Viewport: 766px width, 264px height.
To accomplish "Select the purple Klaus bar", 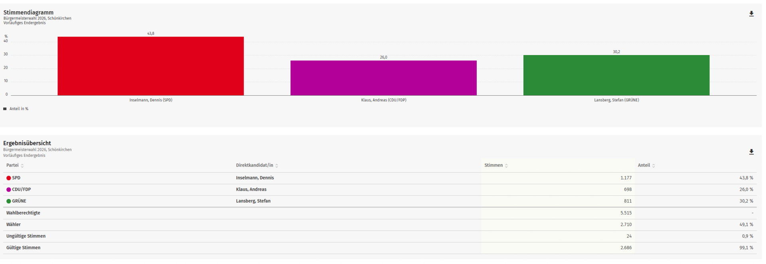I will (383, 78).
